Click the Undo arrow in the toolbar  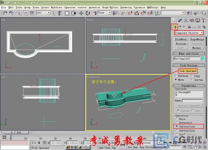[x=5, y=13]
